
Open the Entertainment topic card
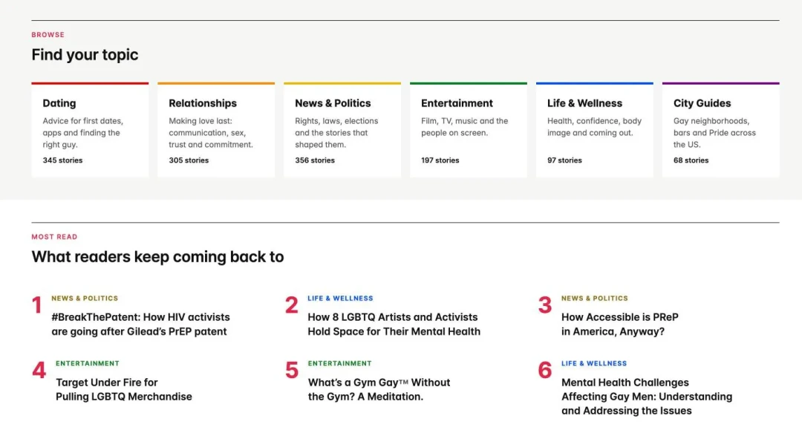[469, 130]
